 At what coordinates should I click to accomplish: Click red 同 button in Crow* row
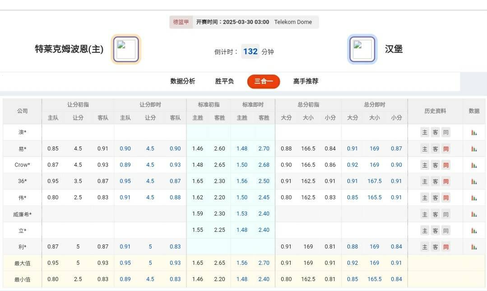point(445,165)
